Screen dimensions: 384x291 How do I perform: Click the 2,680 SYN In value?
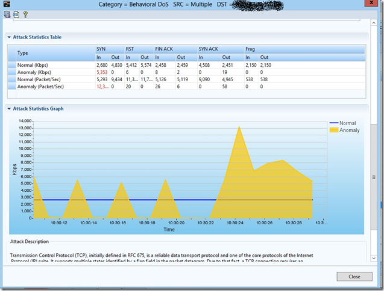[102, 66]
